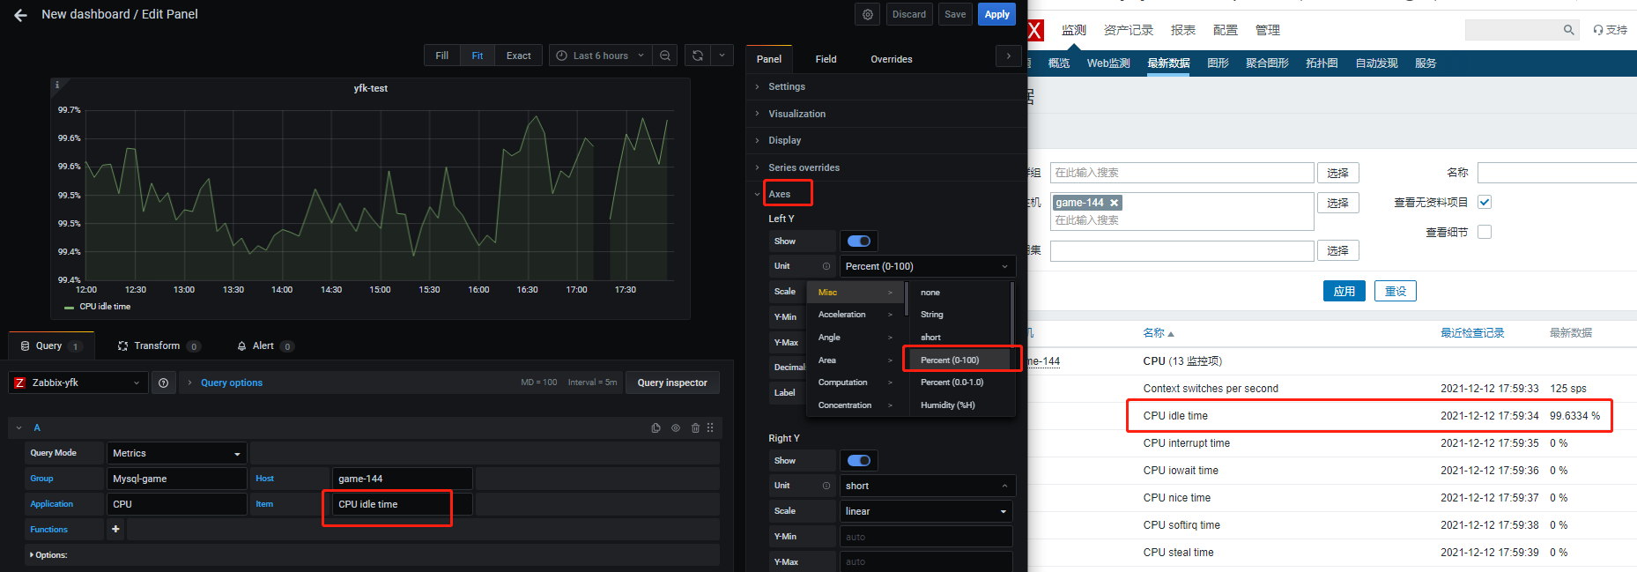Select the Exact view mode

pyautogui.click(x=519, y=56)
